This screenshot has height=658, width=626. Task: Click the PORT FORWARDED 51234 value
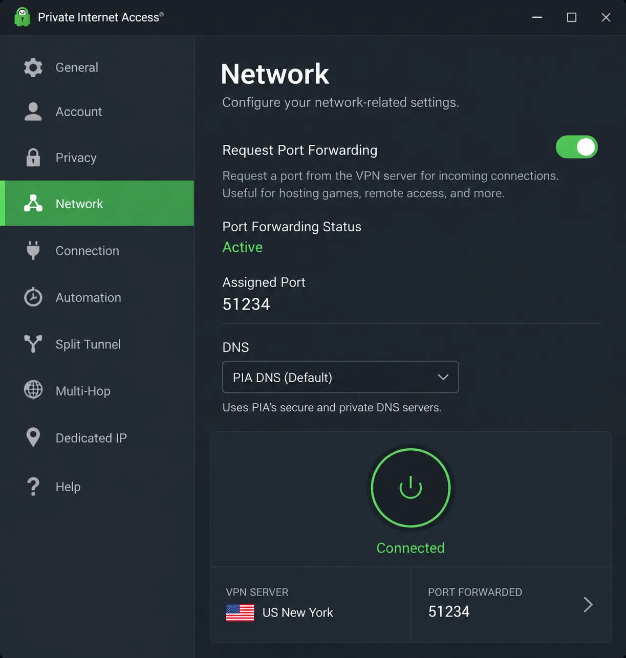coord(449,611)
